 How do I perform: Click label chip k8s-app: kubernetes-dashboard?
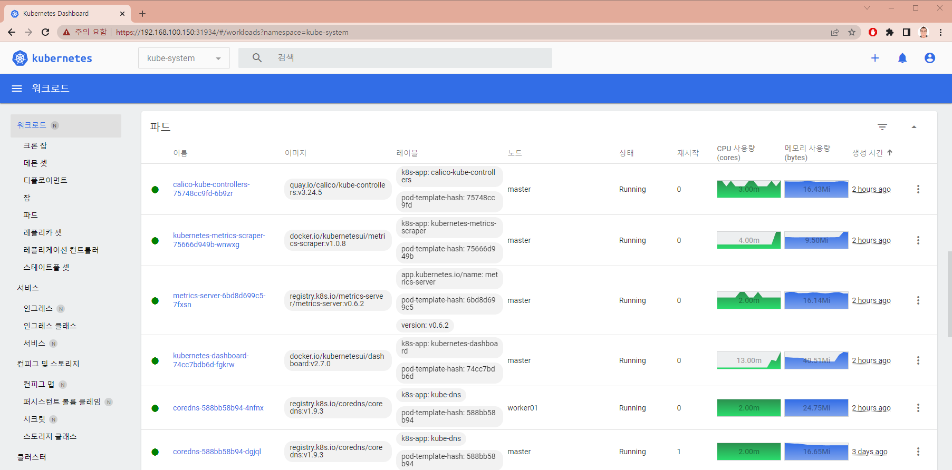click(449, 348)
